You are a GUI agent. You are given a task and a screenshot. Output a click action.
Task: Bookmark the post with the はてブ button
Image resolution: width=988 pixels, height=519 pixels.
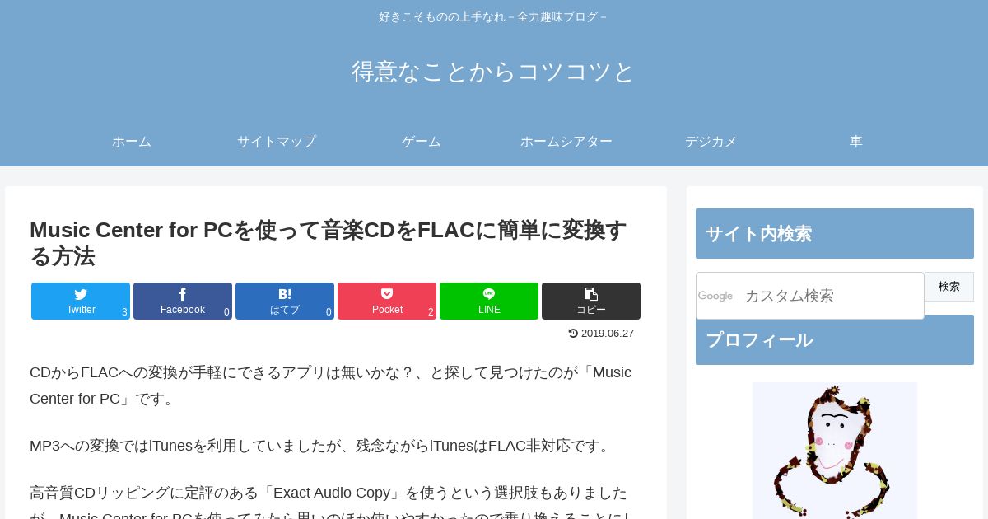[285, 301]
